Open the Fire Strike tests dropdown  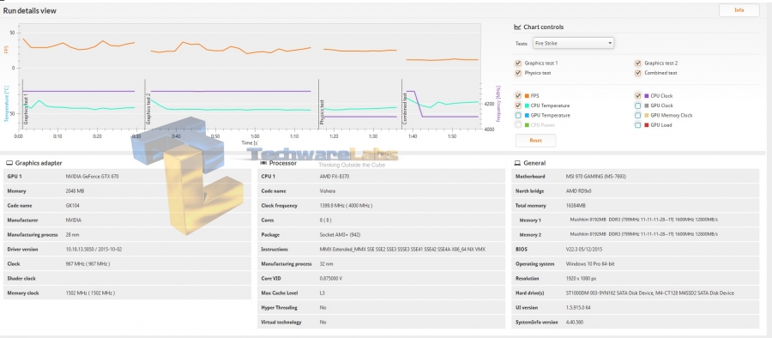click(573, 44)
